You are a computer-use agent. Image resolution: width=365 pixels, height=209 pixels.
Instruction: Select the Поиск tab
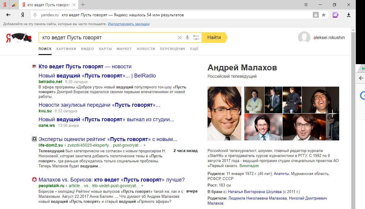click(x=45, y=49)
